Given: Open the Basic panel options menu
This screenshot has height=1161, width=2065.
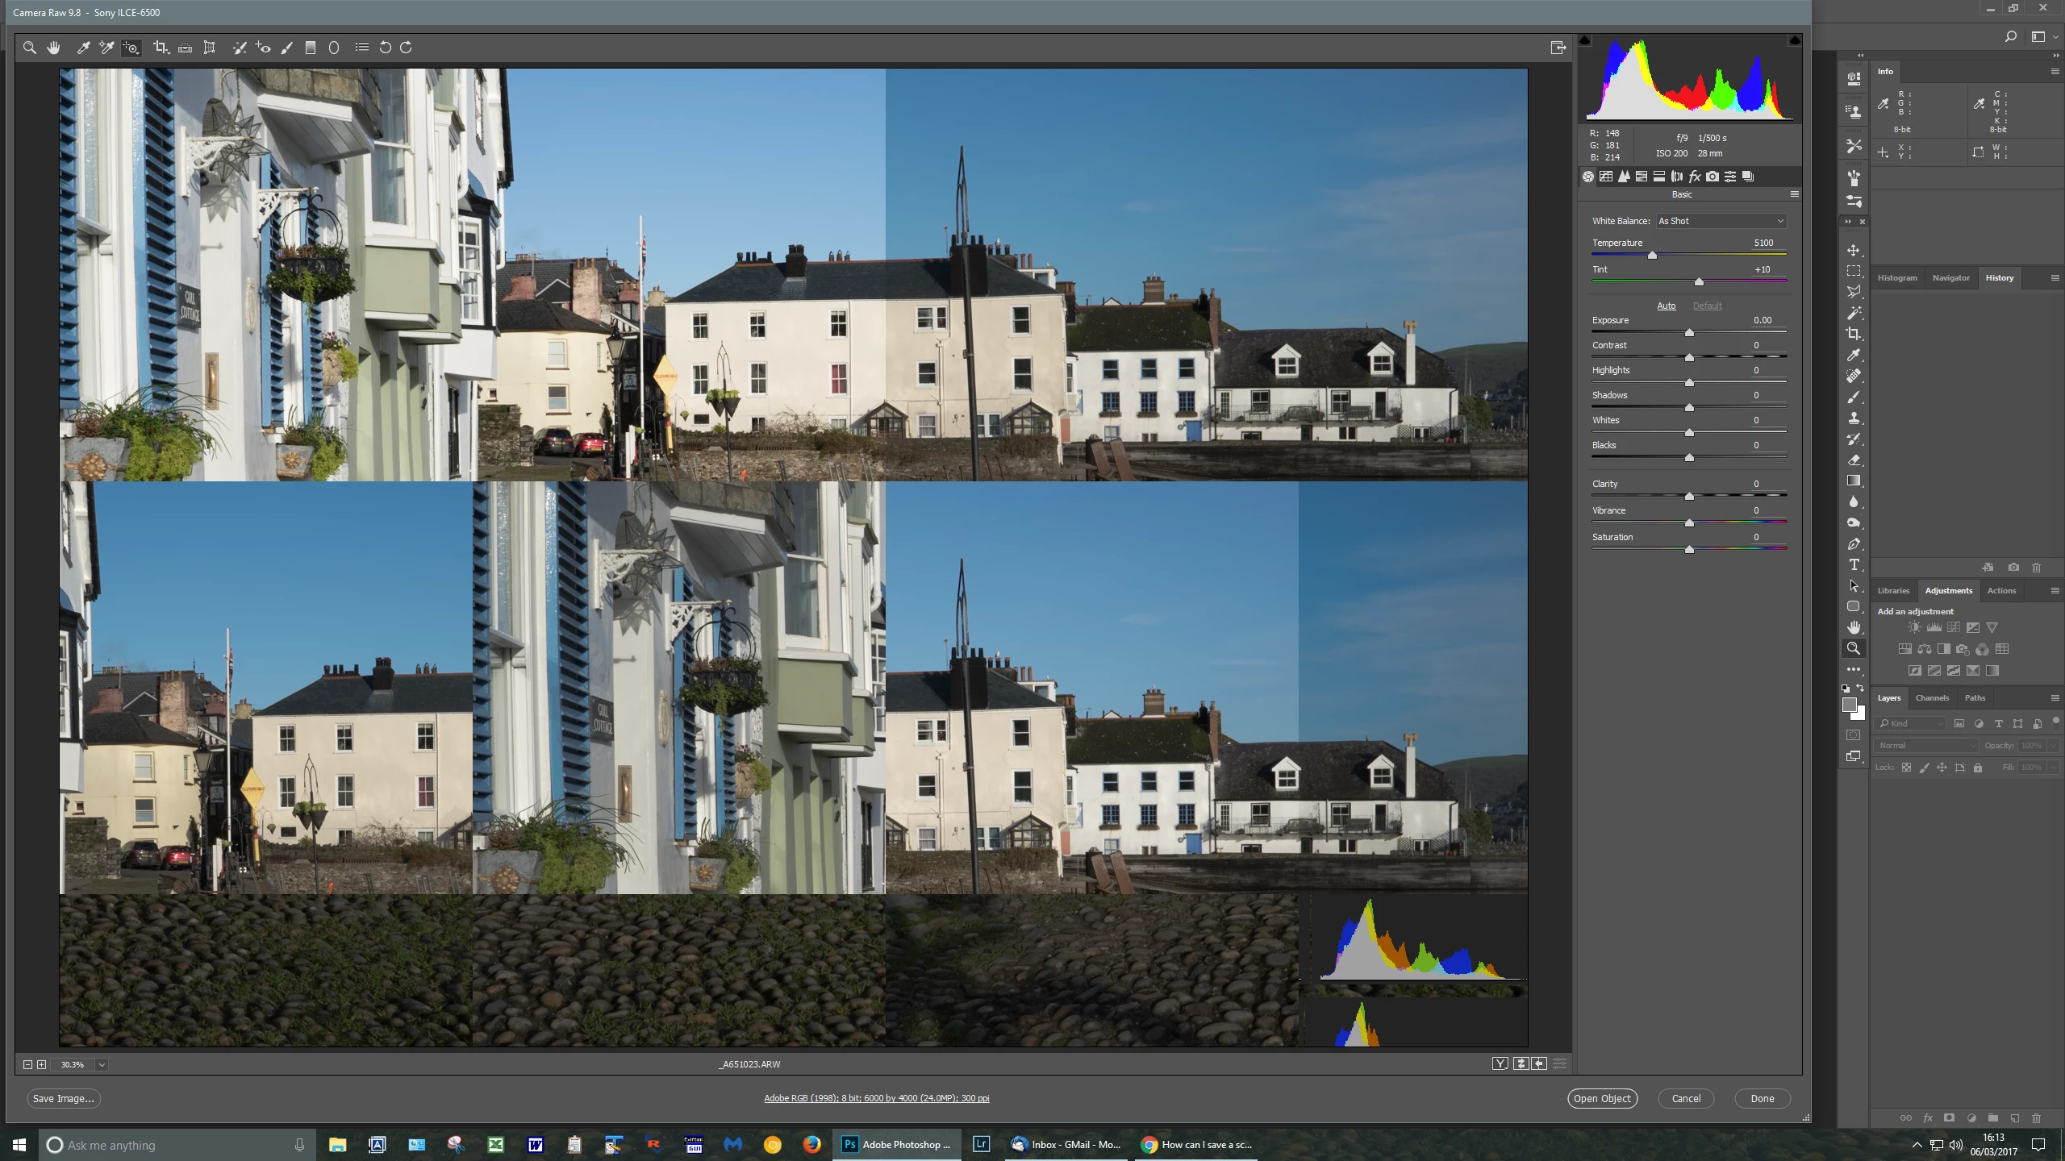Looking at the screenshot, I should click(1795, 194).
